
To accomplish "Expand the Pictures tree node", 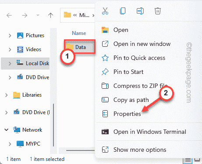I will coord(10,35).
